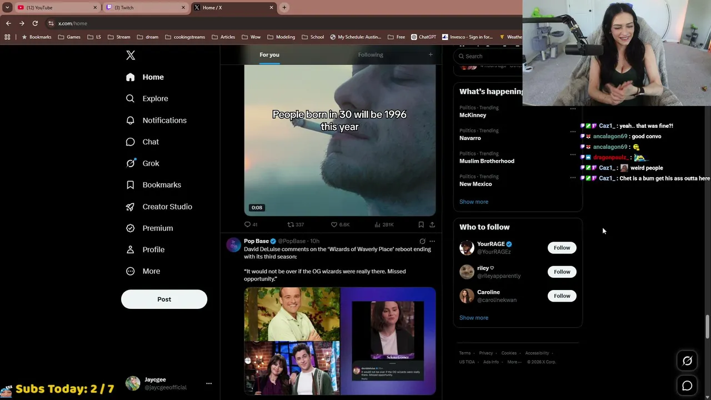The width and height of the screenshot is (711, 400).
Task: Open a new browser tab
Action: point(284,8)
